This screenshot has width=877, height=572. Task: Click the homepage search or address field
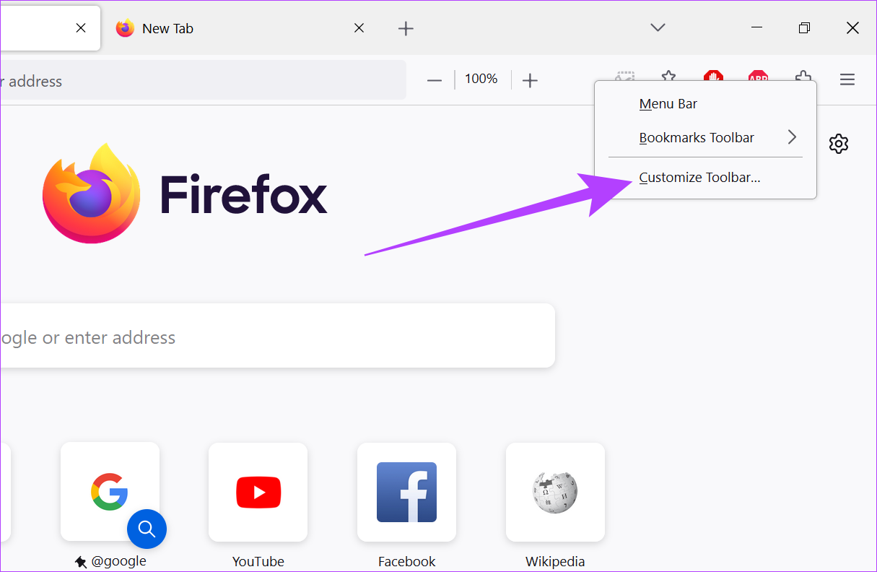[x=274, y=337]
